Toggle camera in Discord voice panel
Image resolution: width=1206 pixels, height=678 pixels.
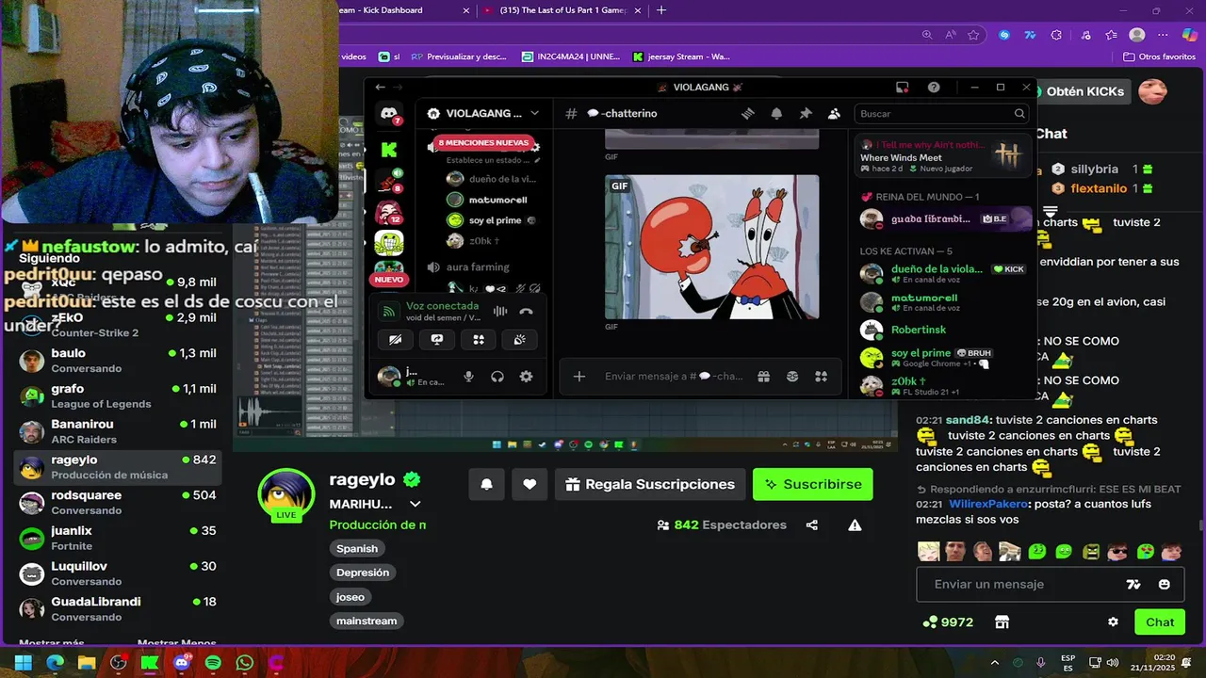point(396,340)
